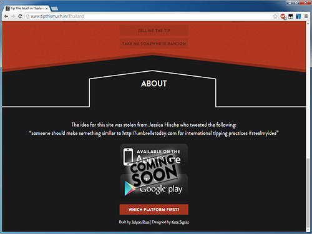This screenshot has height=234, width=312.
Task: Reload the page with the refresh icon
Action: pos(20,16)
